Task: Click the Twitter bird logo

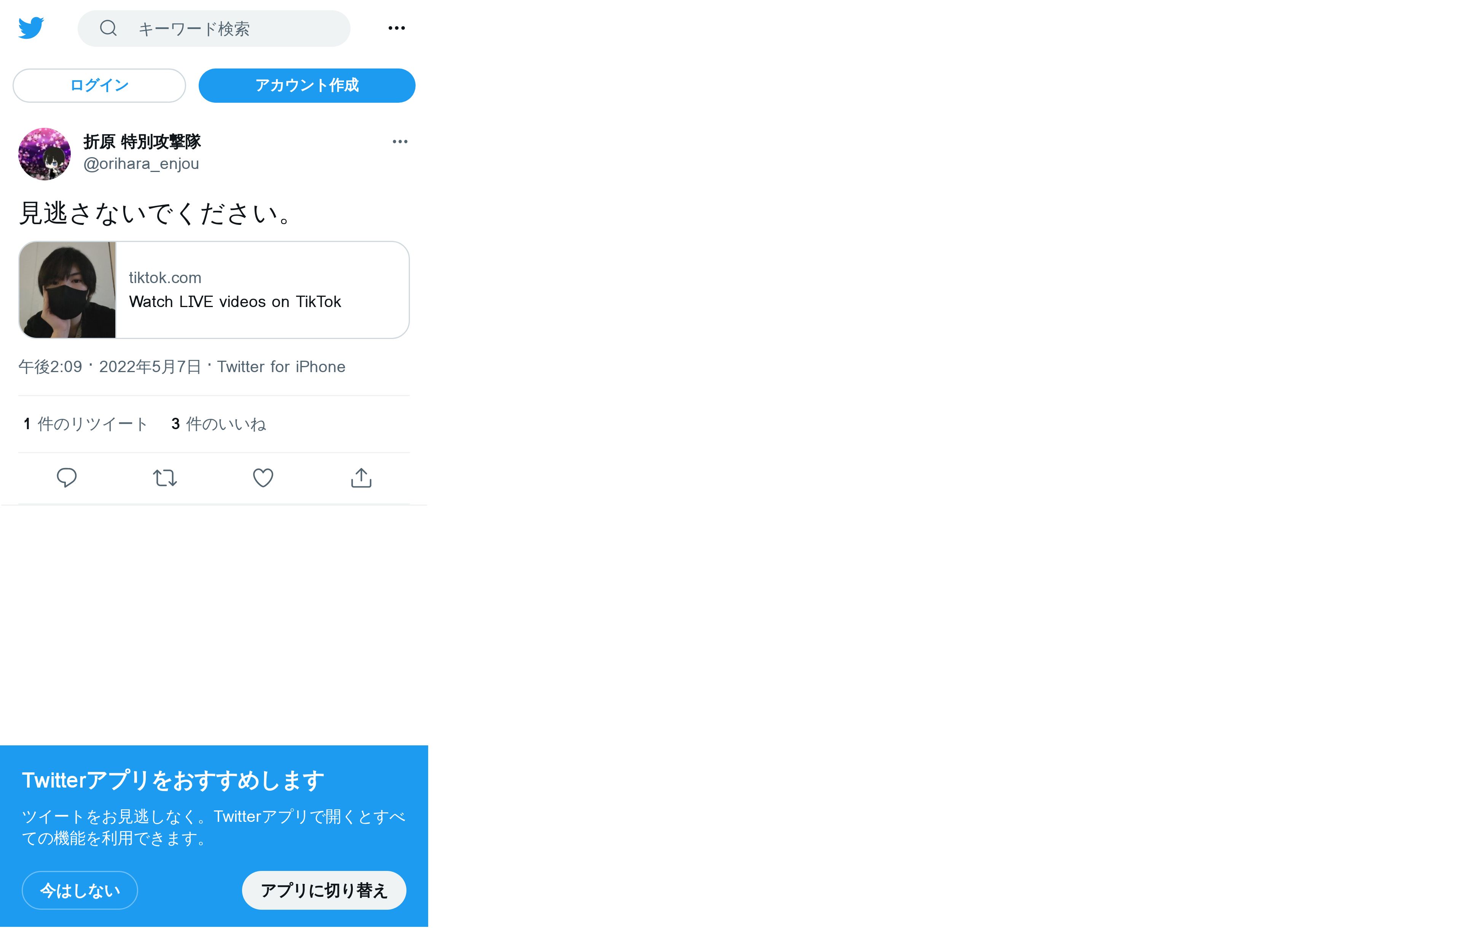Action: [31, 28]
